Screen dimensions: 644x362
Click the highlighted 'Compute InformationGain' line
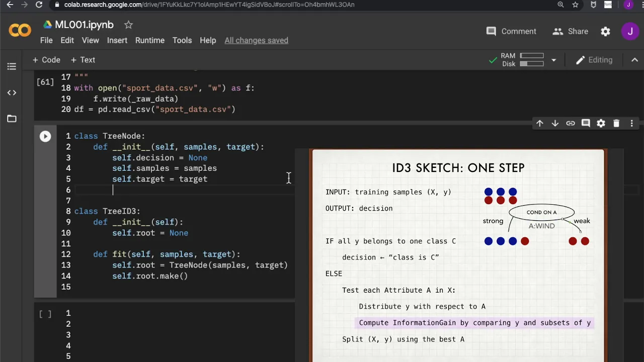(474, 323)
